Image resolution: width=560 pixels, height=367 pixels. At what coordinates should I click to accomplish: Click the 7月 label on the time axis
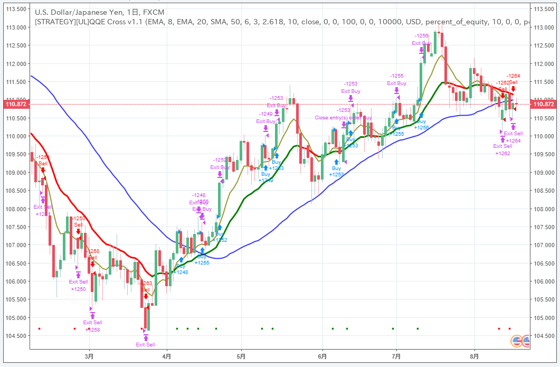coord(396,356)
